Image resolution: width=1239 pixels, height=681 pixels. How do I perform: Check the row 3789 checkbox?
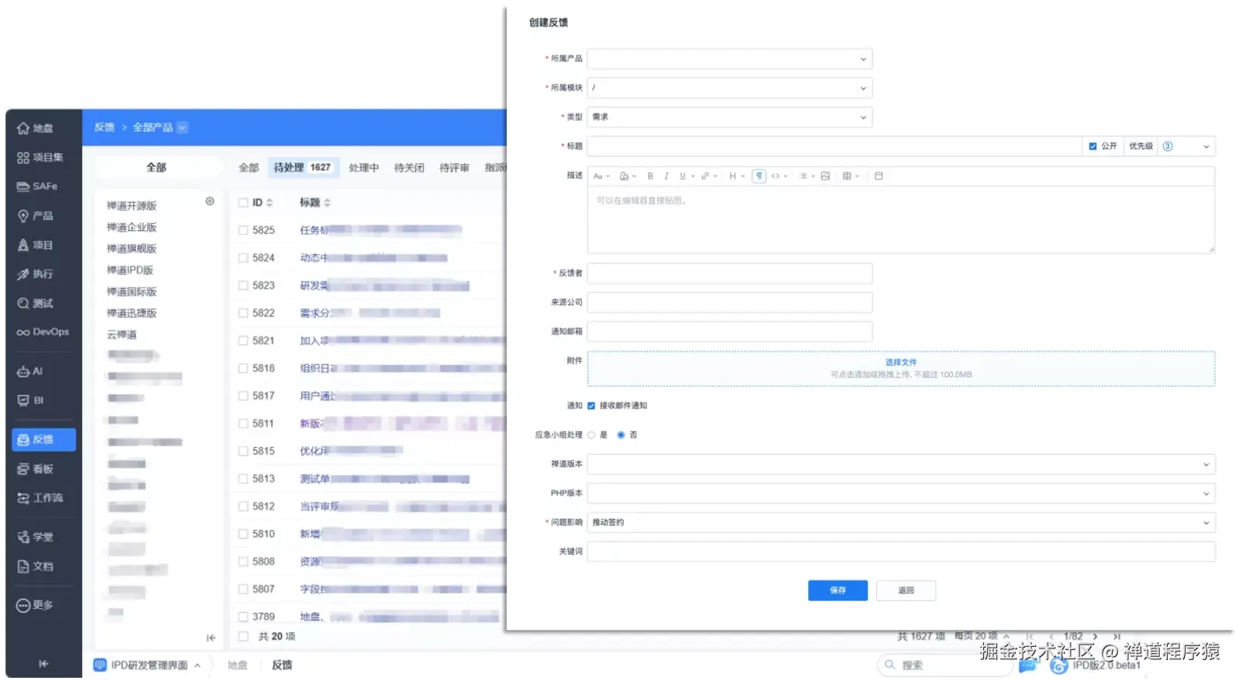[243, 617]
